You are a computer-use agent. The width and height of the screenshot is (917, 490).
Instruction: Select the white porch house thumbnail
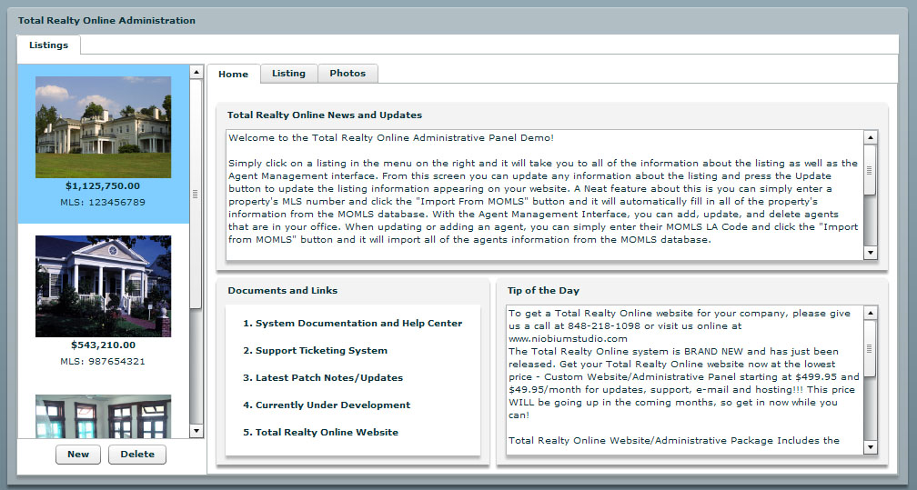pos(103,286)
